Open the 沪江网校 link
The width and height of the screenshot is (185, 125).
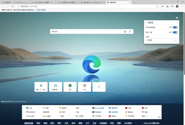tap(97, 116)
